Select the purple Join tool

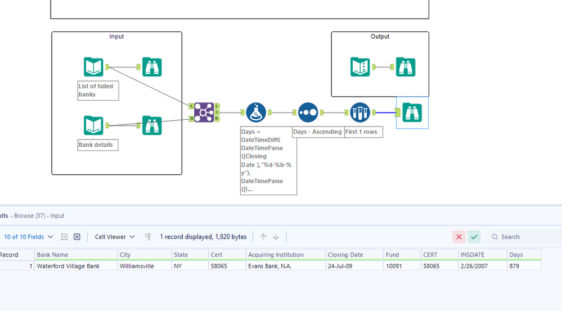click(204, 112)
